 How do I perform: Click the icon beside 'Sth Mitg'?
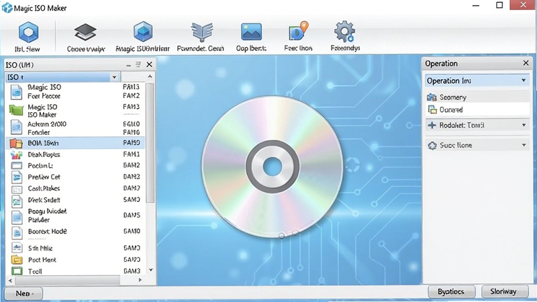16,248
